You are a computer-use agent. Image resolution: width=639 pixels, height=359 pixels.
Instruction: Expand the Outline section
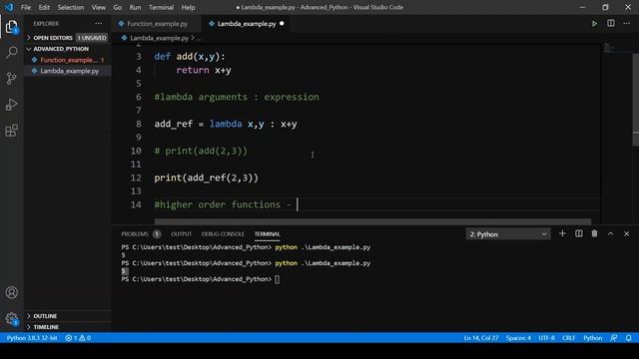tap(67, 316)
